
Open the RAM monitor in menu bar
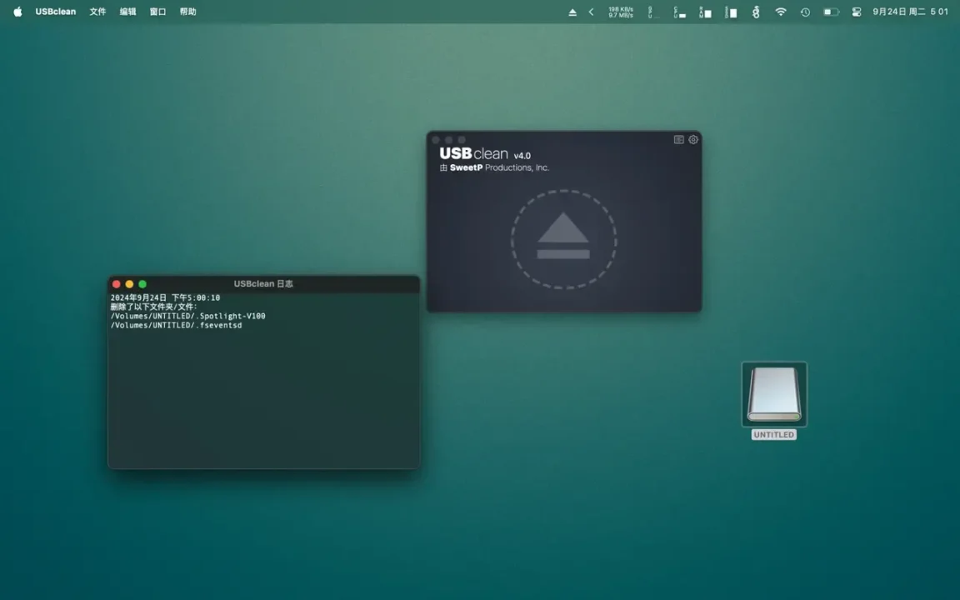tap(705, 12)
